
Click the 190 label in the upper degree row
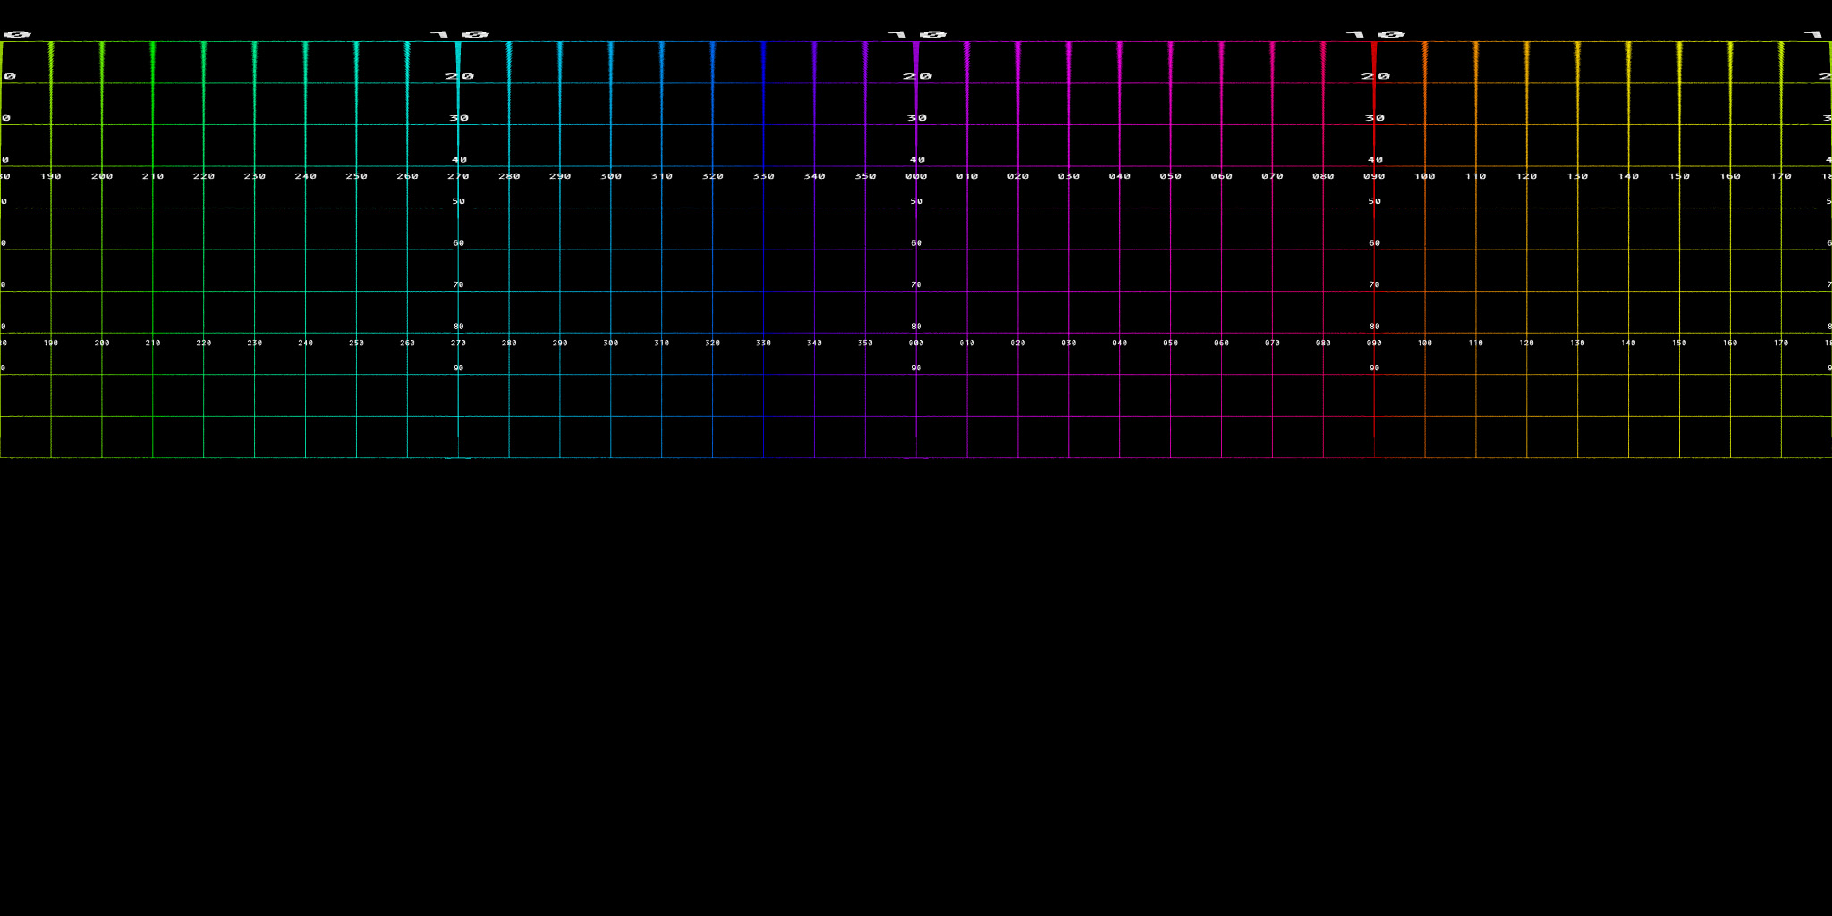tap(51, 176)
